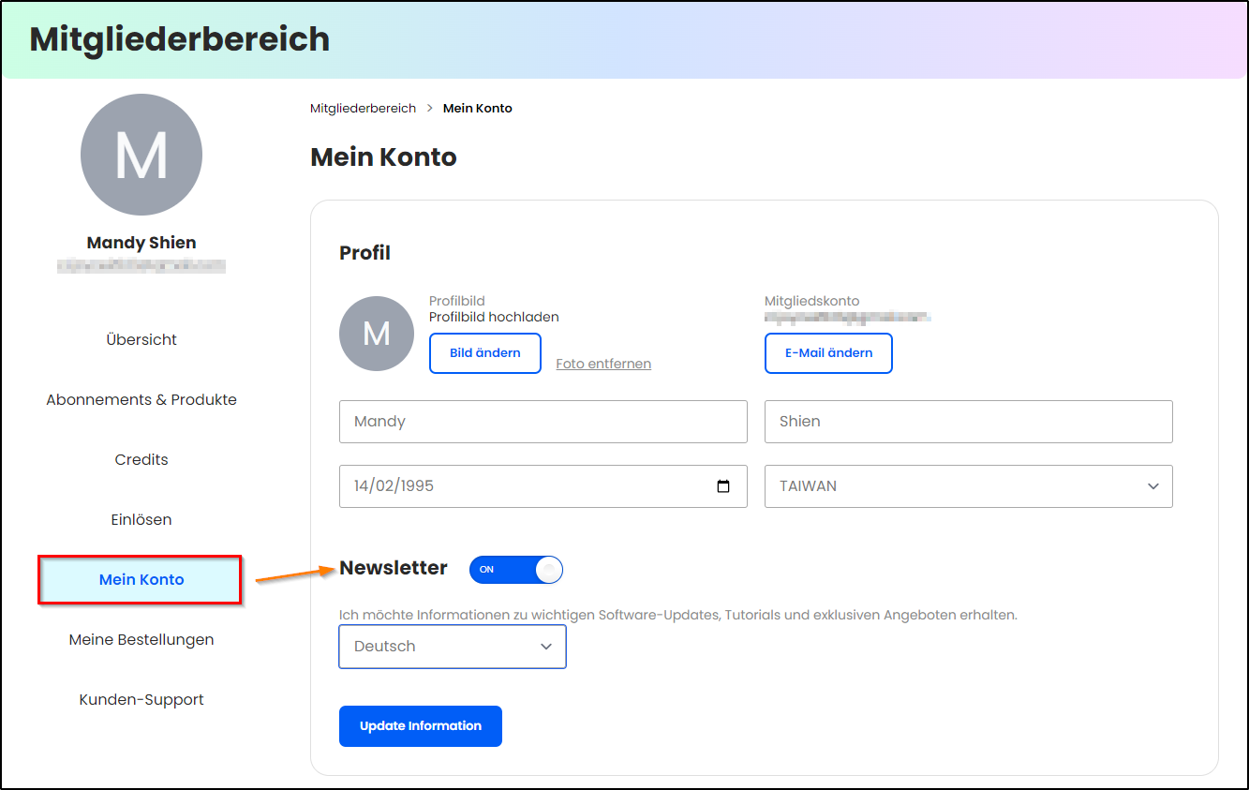Image resolution: width=1249 pixels, height=790 pixels.
Task: Click the large sidebar profile avatar
Action: coord(141,155)
